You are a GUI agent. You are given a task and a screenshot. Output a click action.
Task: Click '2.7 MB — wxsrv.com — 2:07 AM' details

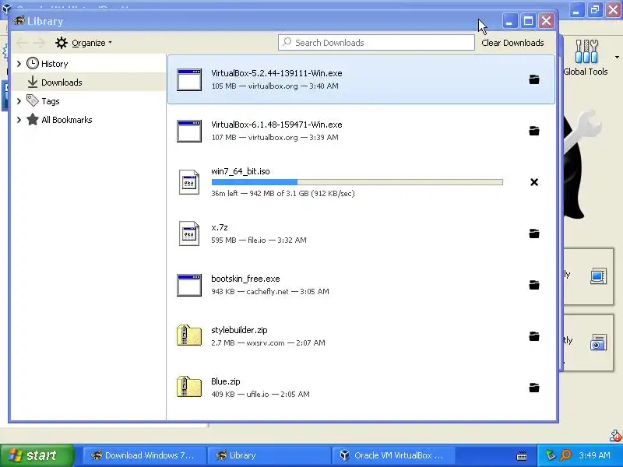268,342
